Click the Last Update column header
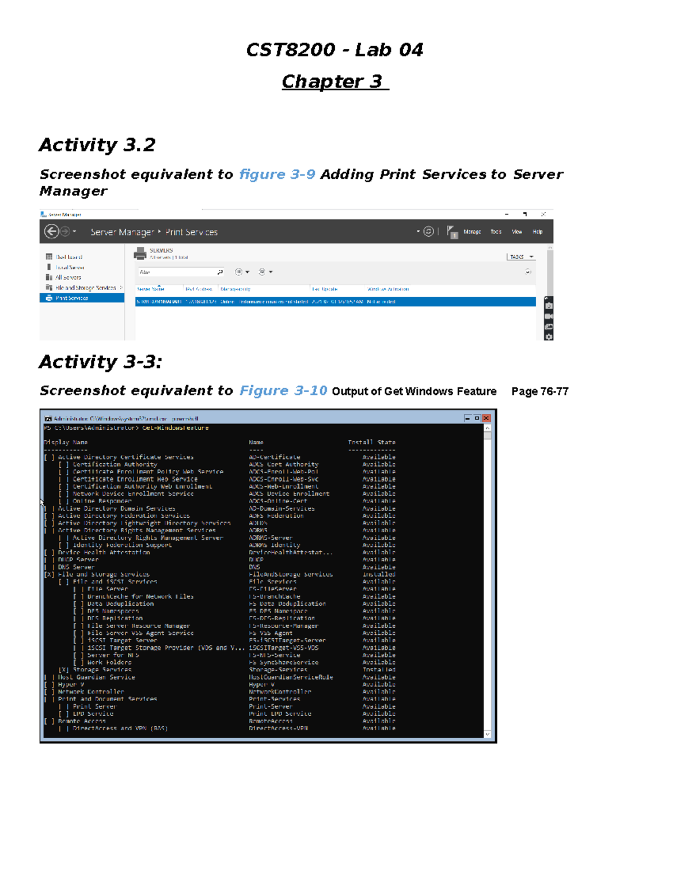This screenshot has height=871, width=673. click(x=324, y=289)
